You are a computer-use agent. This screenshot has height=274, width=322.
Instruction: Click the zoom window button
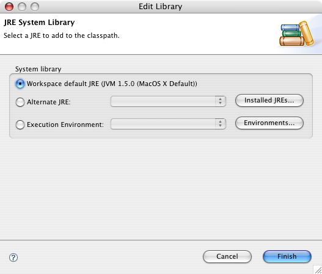pyautogui.click(x=35, y=7)
